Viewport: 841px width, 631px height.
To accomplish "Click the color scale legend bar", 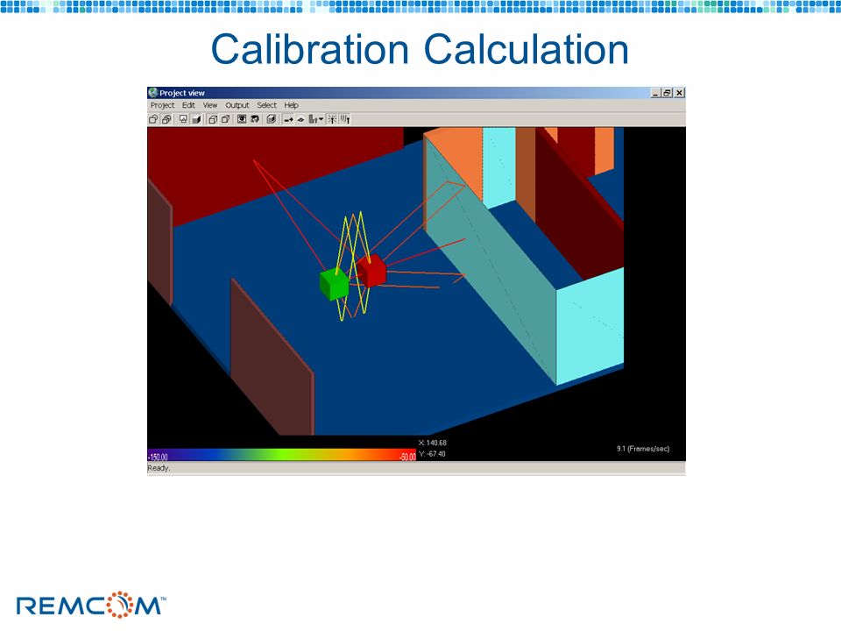I will point(281,455).
